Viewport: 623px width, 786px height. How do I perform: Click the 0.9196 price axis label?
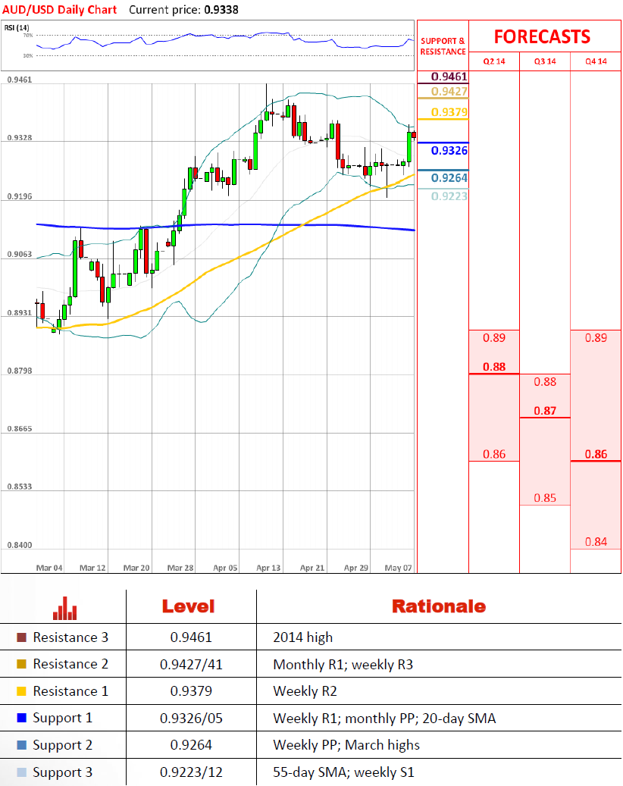point(20,196)
